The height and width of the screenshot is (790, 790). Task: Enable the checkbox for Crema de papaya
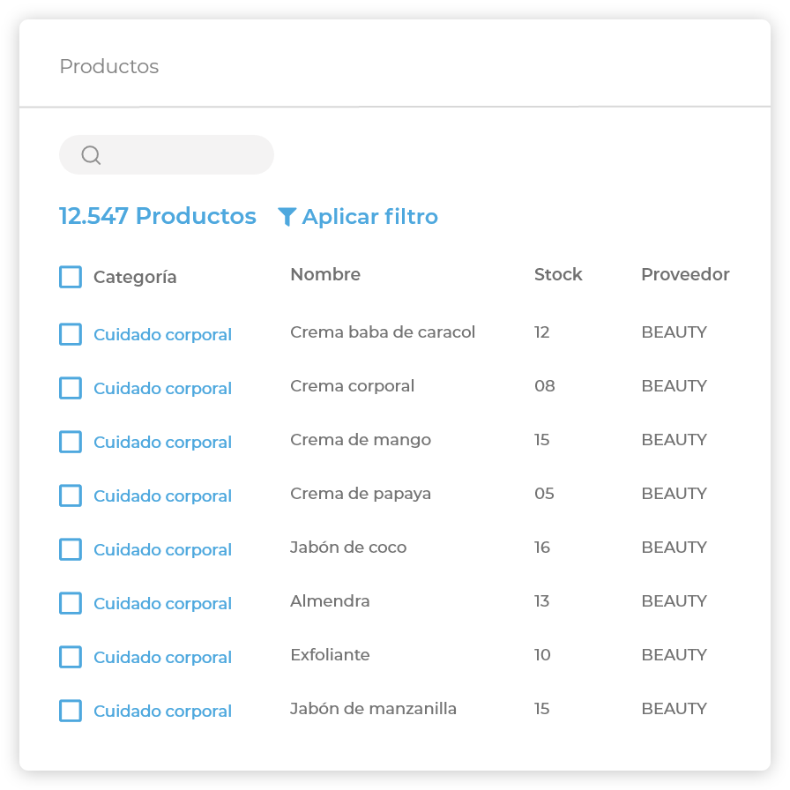71,496
